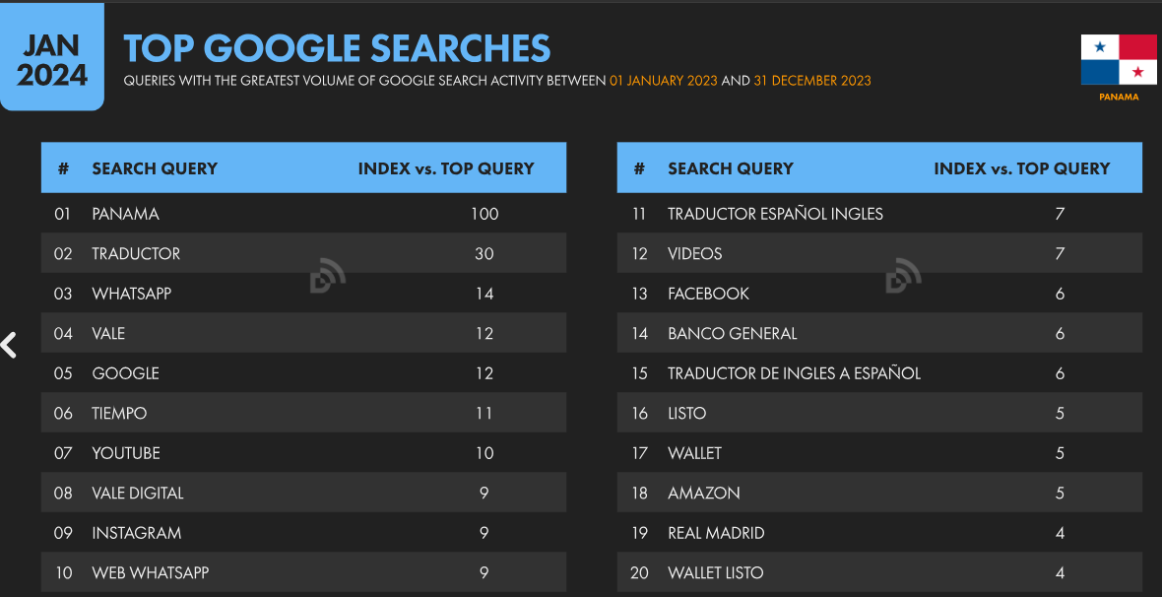Select the REAL MADRID row
Image resolution: width=1162 pixels, height=597 pixels.
pos(879,533)
